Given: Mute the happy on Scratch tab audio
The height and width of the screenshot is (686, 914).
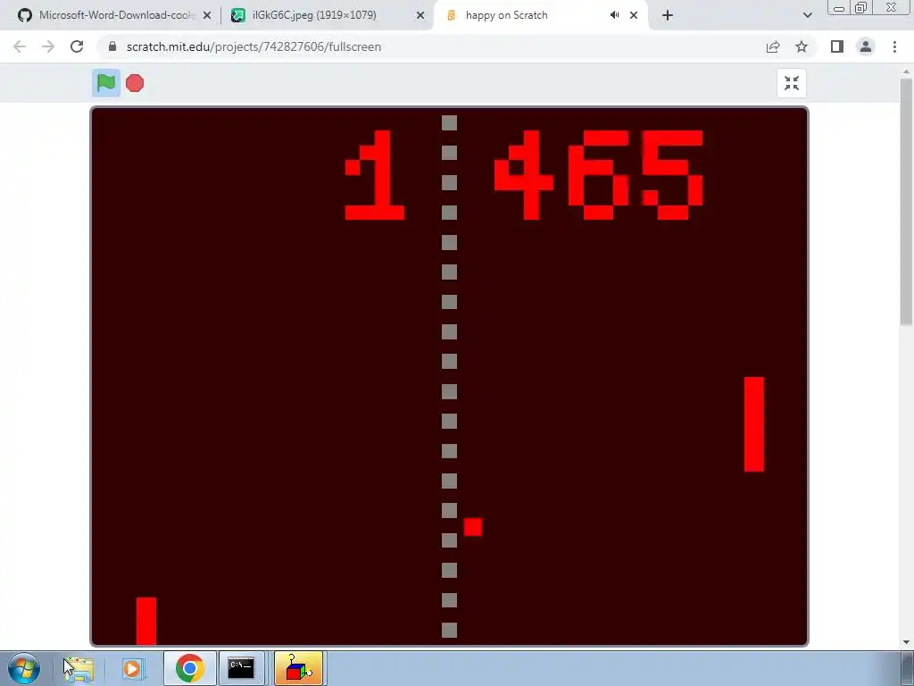Looking at the screenshot, I should [614, 15].
